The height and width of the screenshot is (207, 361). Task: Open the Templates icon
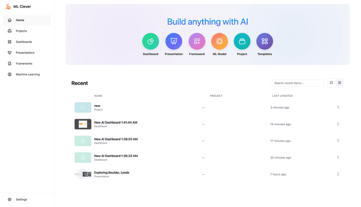pos(265,41)
